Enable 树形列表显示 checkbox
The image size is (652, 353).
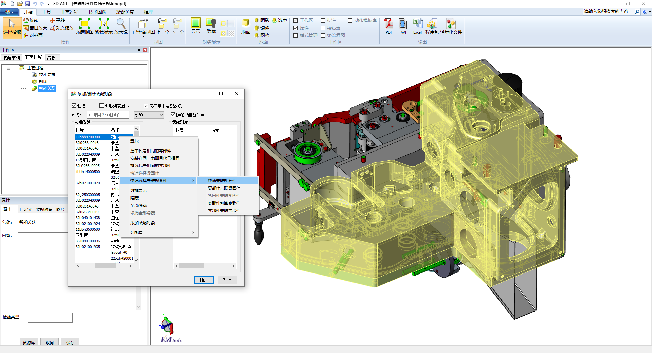coord(102,106)
